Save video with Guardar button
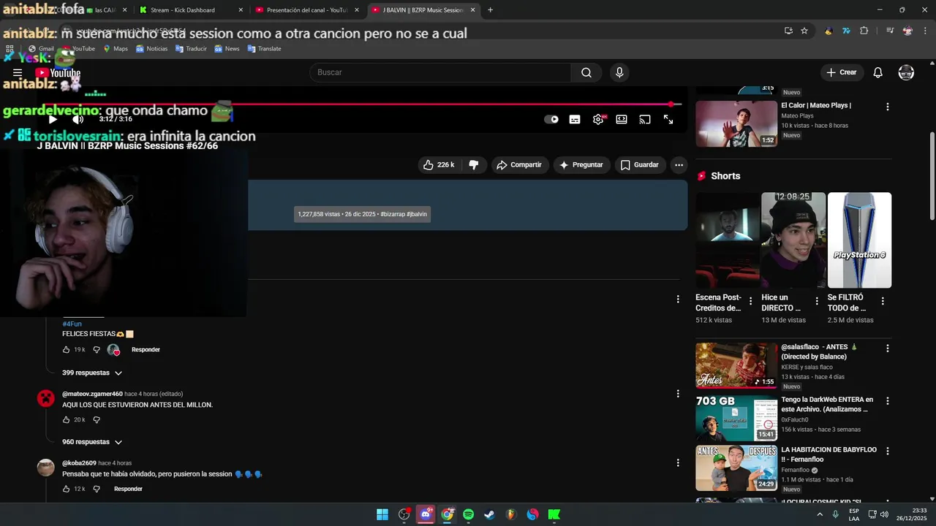Viewport: 936px width, 526px height. tap(640, 165)
